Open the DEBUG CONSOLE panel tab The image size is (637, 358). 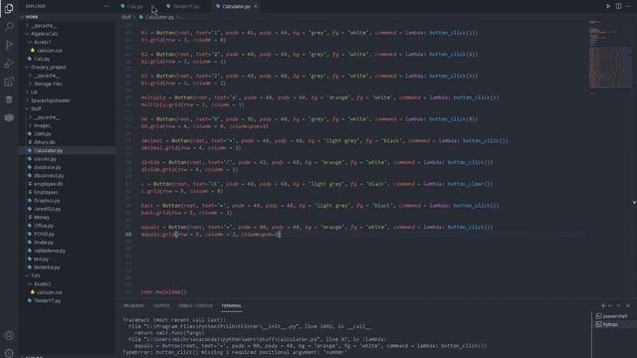tap(195, 305)
